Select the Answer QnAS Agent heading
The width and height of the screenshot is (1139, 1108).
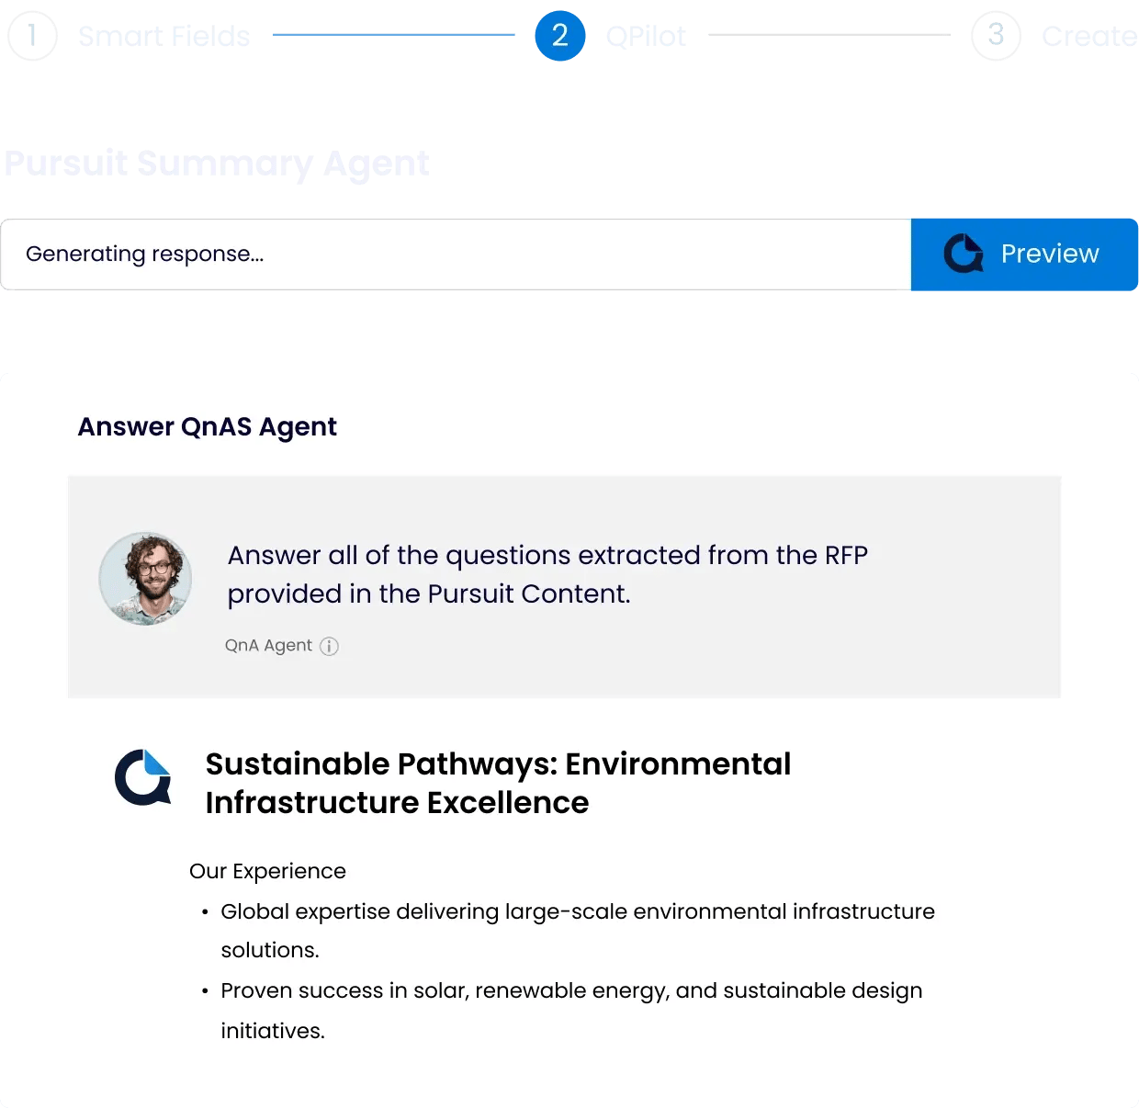coord(207,427)
